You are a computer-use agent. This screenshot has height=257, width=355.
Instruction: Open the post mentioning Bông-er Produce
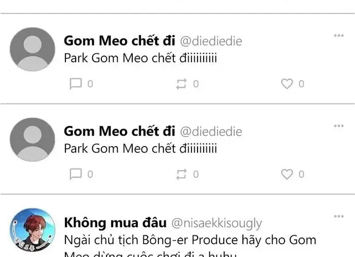tap(190, 241)
